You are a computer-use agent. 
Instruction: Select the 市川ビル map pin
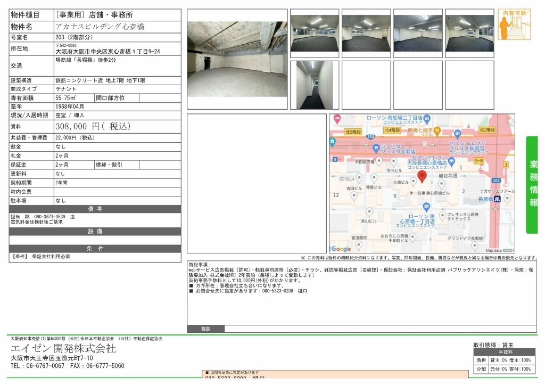click(x=393, y=162)
